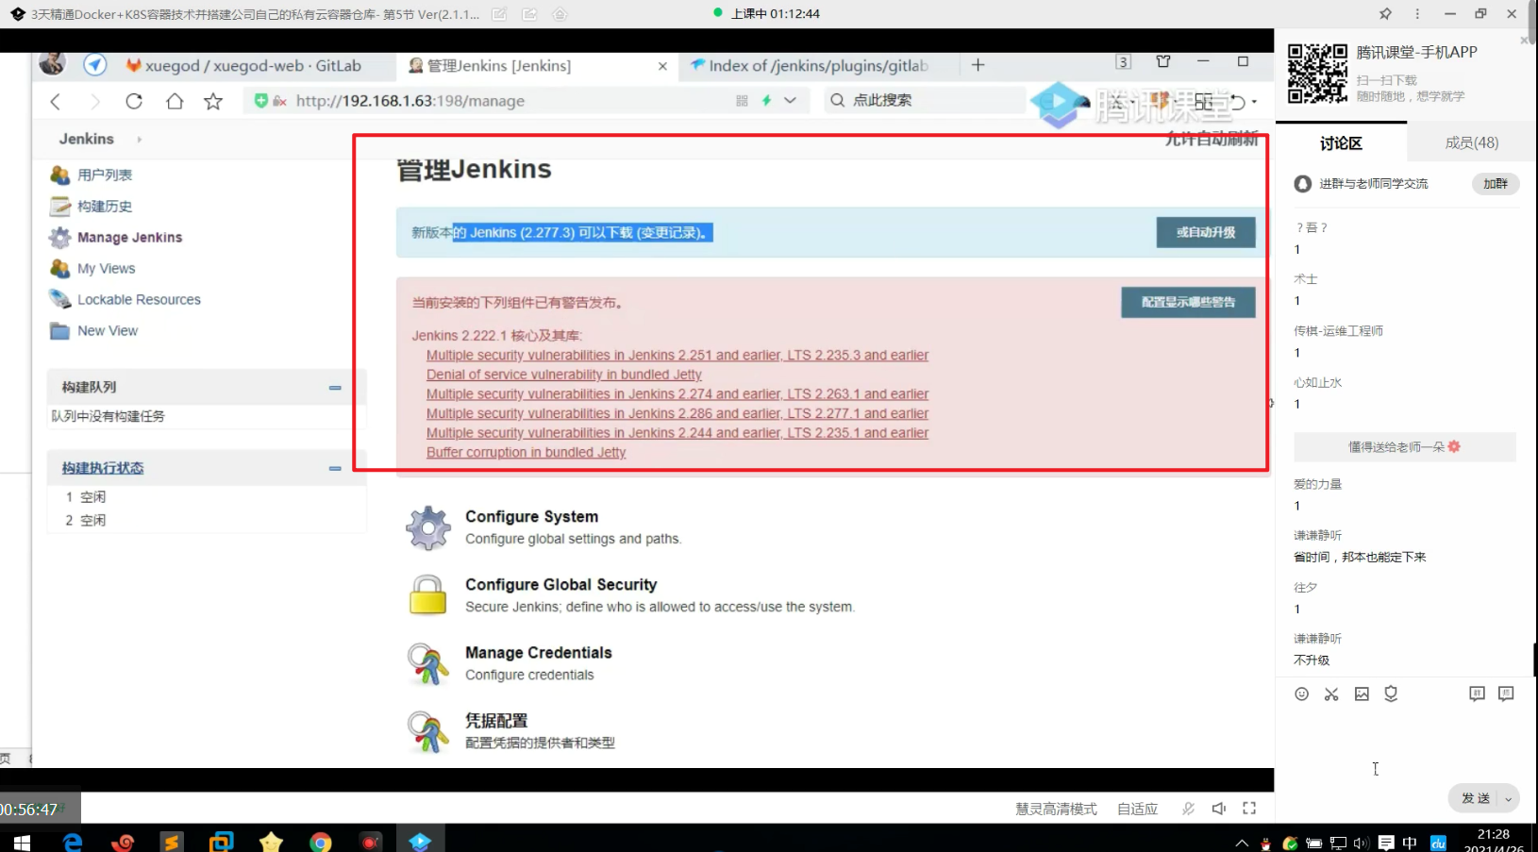This screenshot has height=852, width=1538.
Task: Click the 或自动升级 button
Action: (1206, 232)
